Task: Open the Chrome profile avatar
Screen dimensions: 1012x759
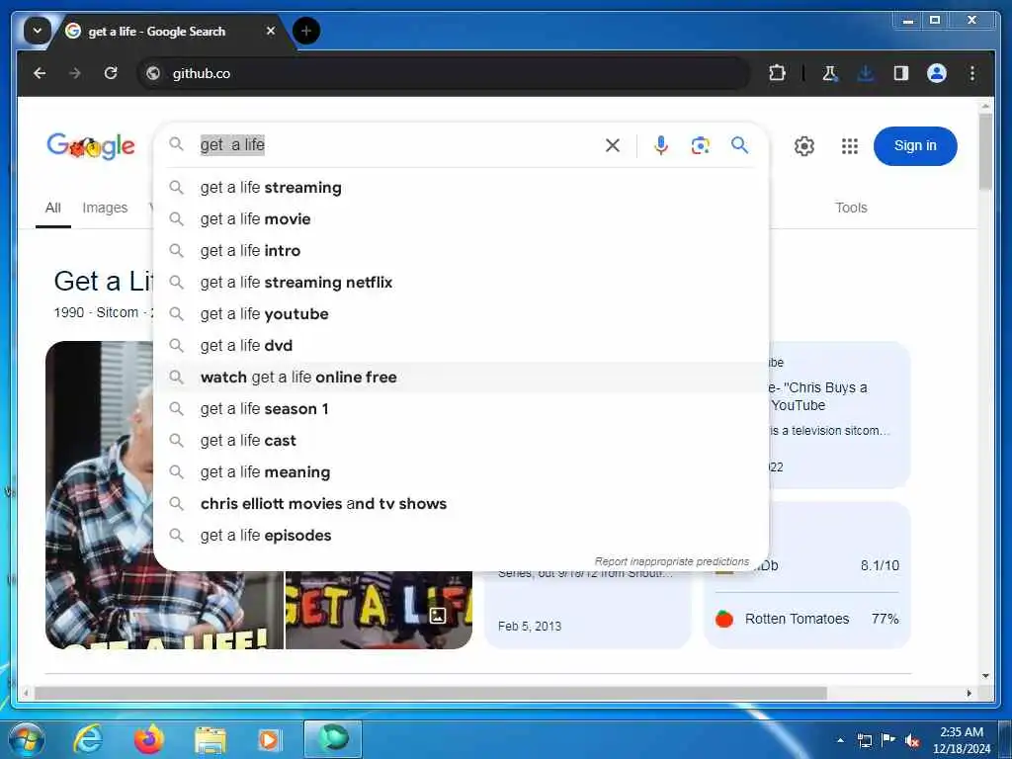Action: click(x=937, y=73)
